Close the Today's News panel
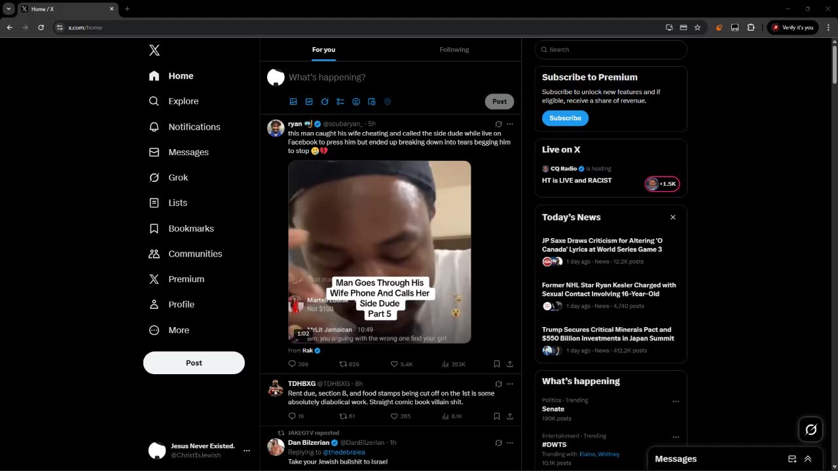The image size is (838, 471). [x=672, y=217]
